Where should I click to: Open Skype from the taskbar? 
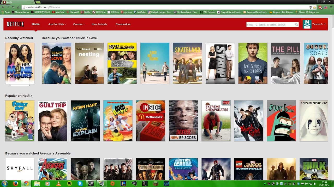(80, 184)
